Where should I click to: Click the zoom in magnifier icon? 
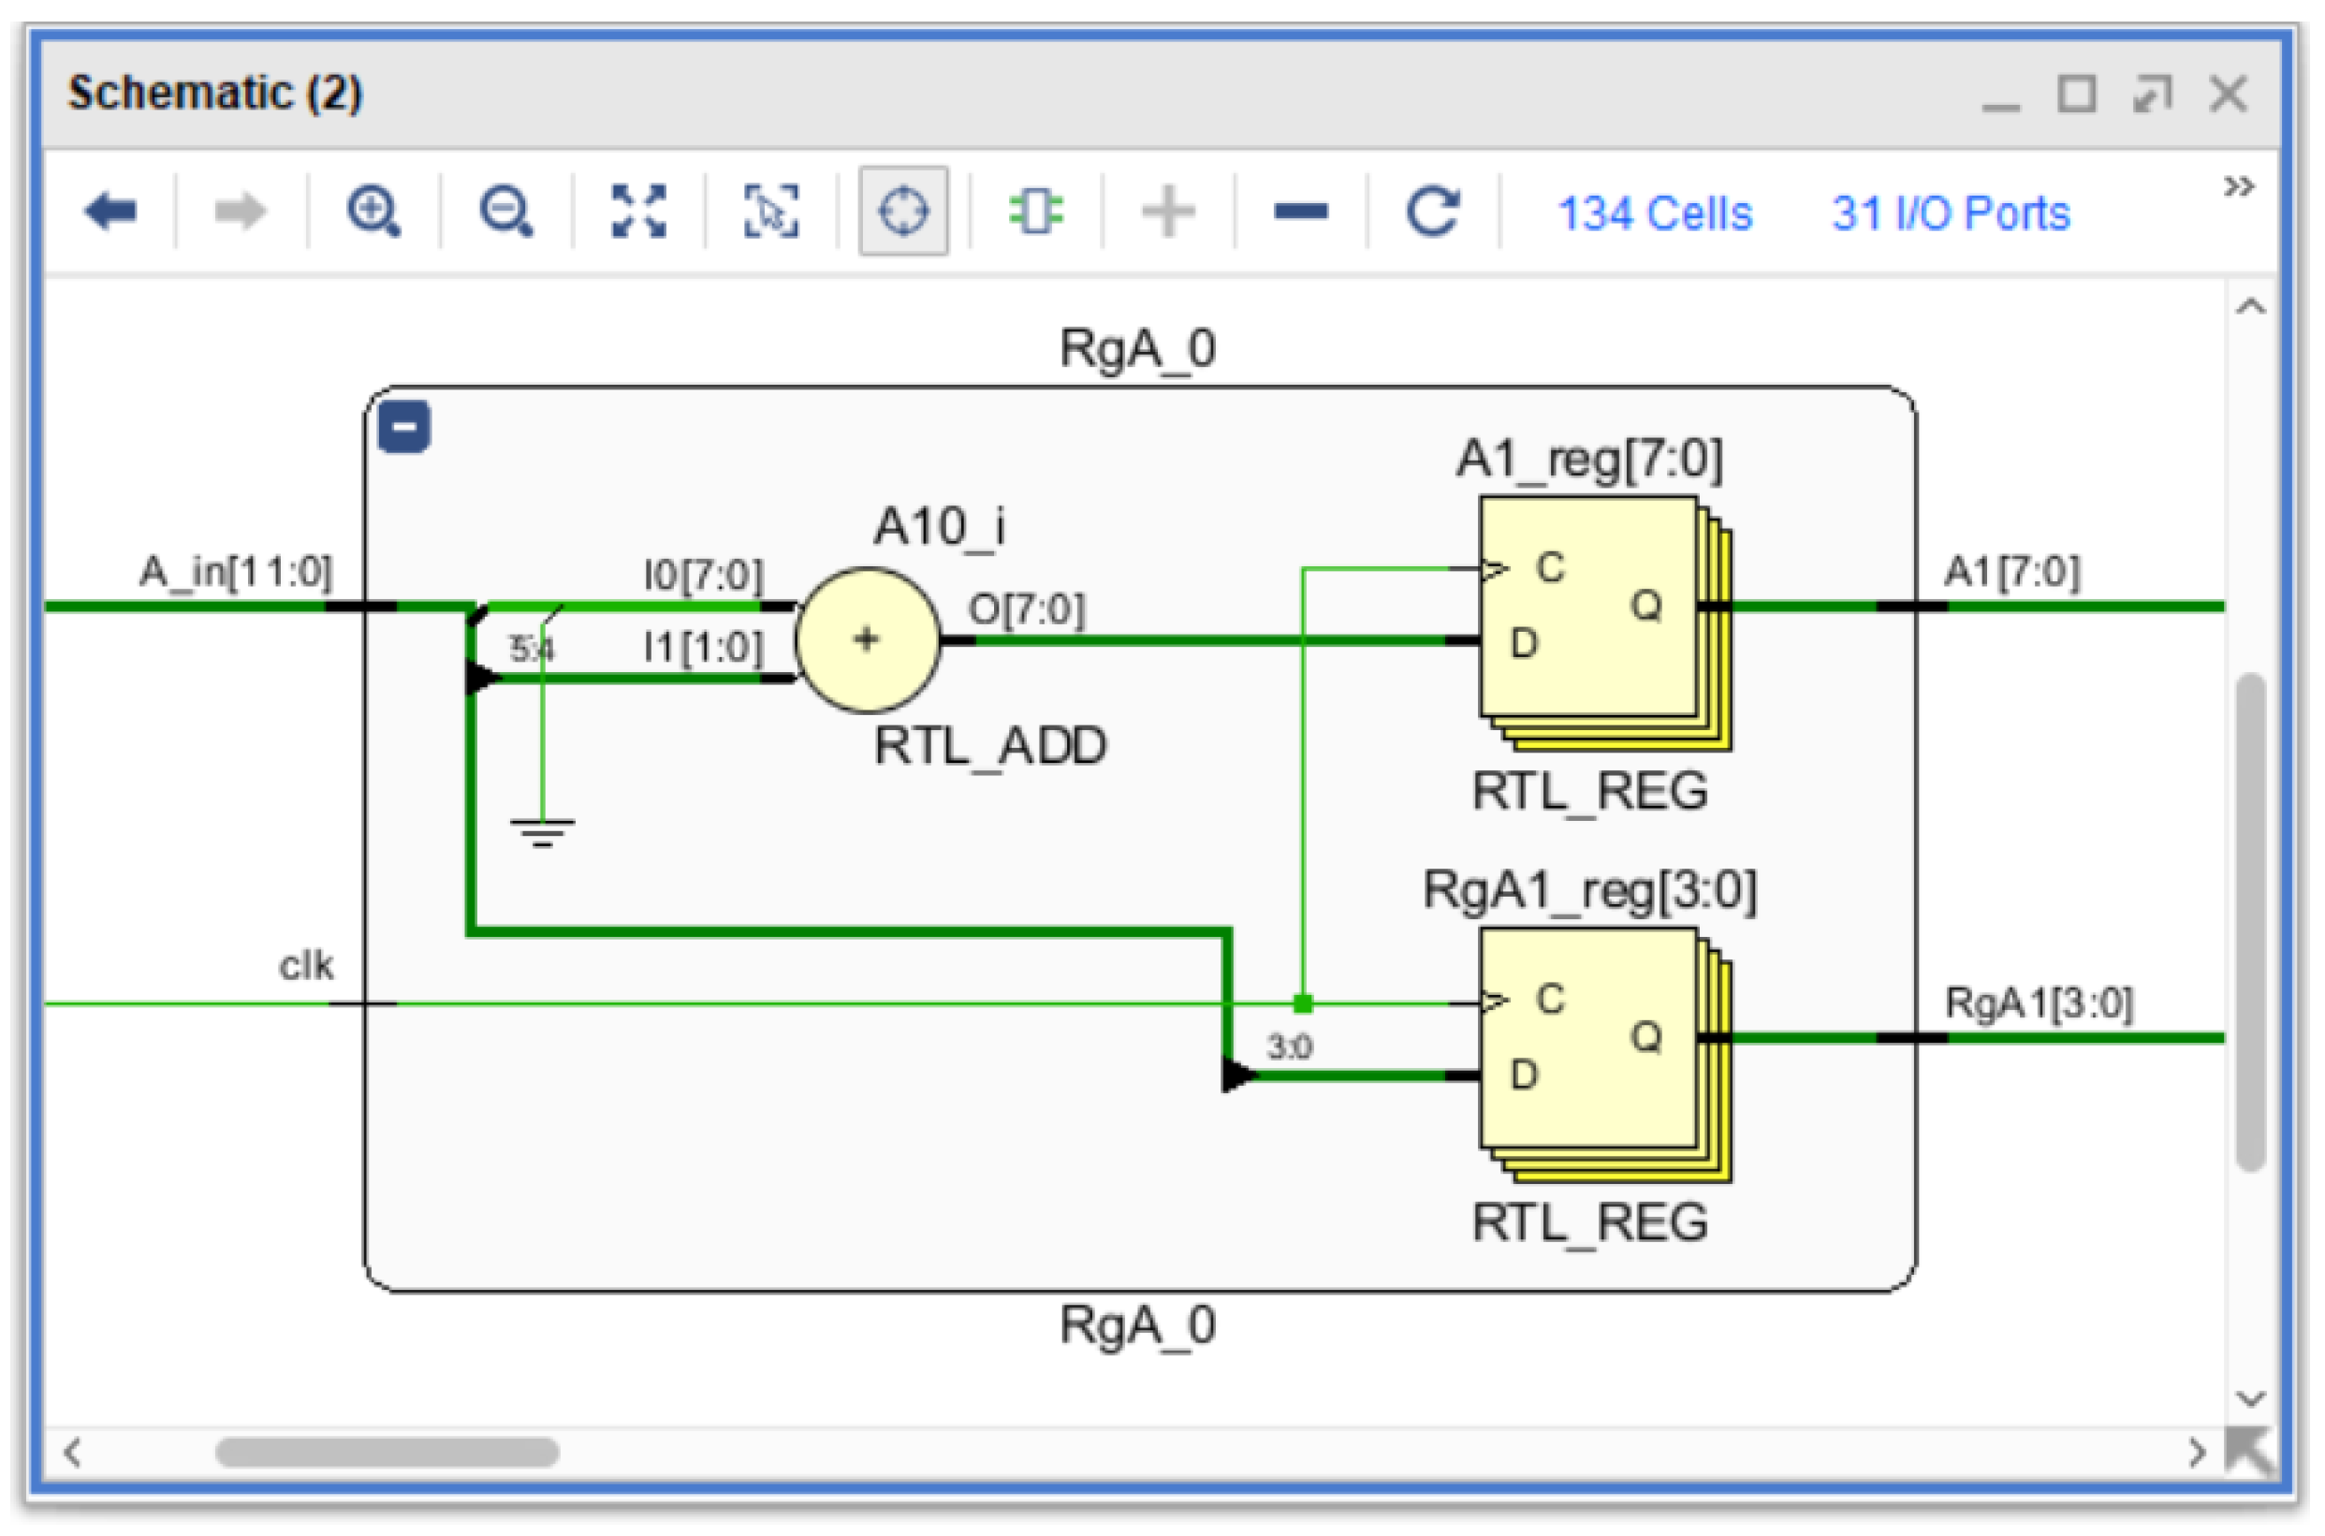pos(373,212)
